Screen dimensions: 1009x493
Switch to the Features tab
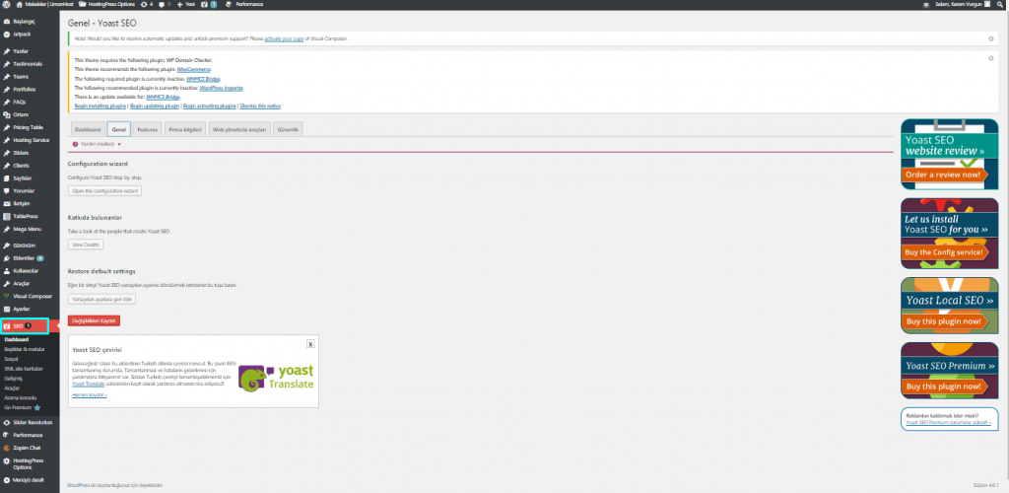148,129
